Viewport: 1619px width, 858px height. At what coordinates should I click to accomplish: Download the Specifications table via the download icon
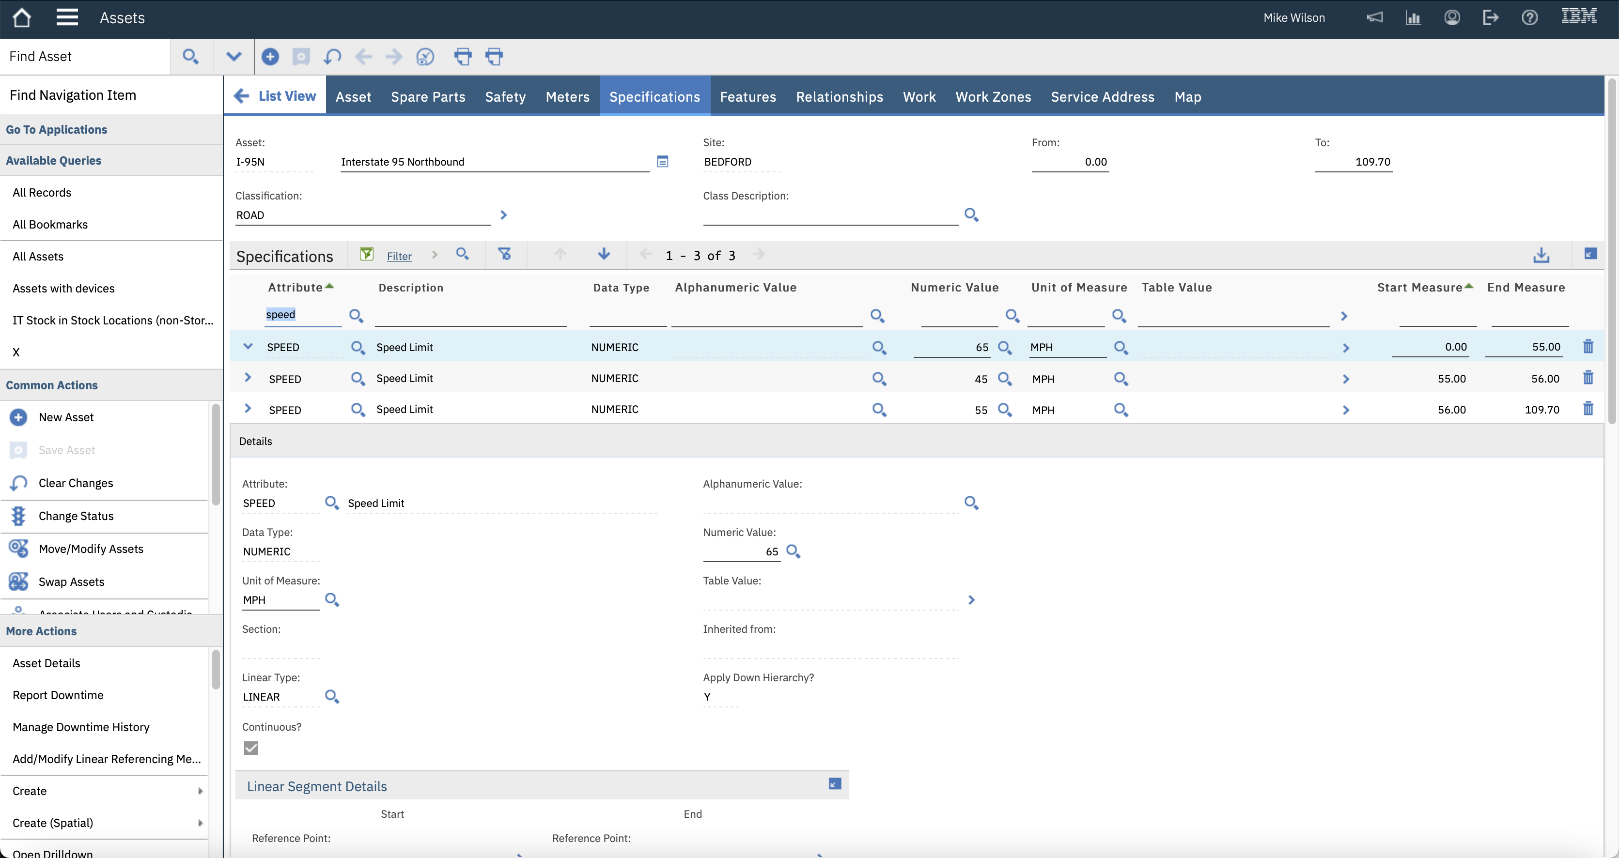click(x=1541, y=255)
